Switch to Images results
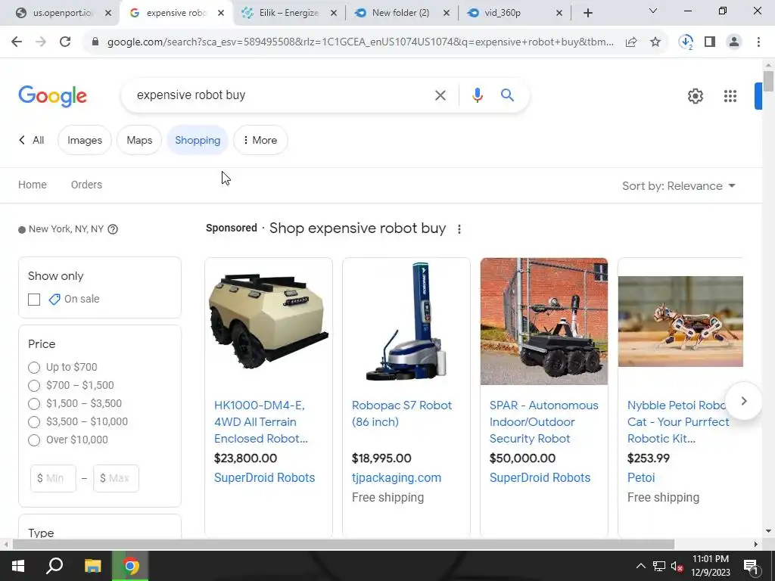775x581 pixels. (85, 140)
